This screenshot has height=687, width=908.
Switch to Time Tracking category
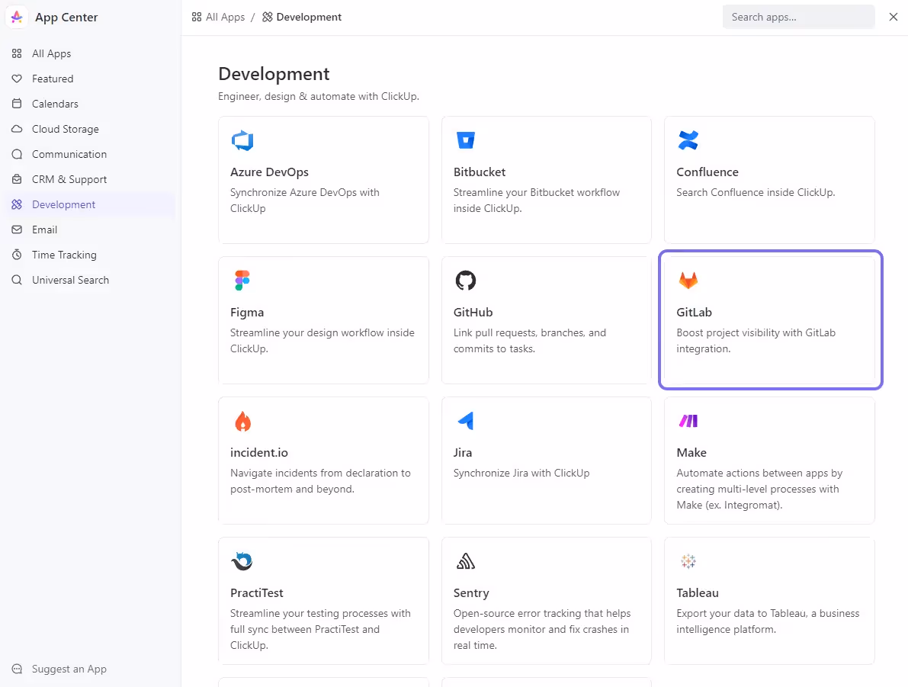point(64,255)
